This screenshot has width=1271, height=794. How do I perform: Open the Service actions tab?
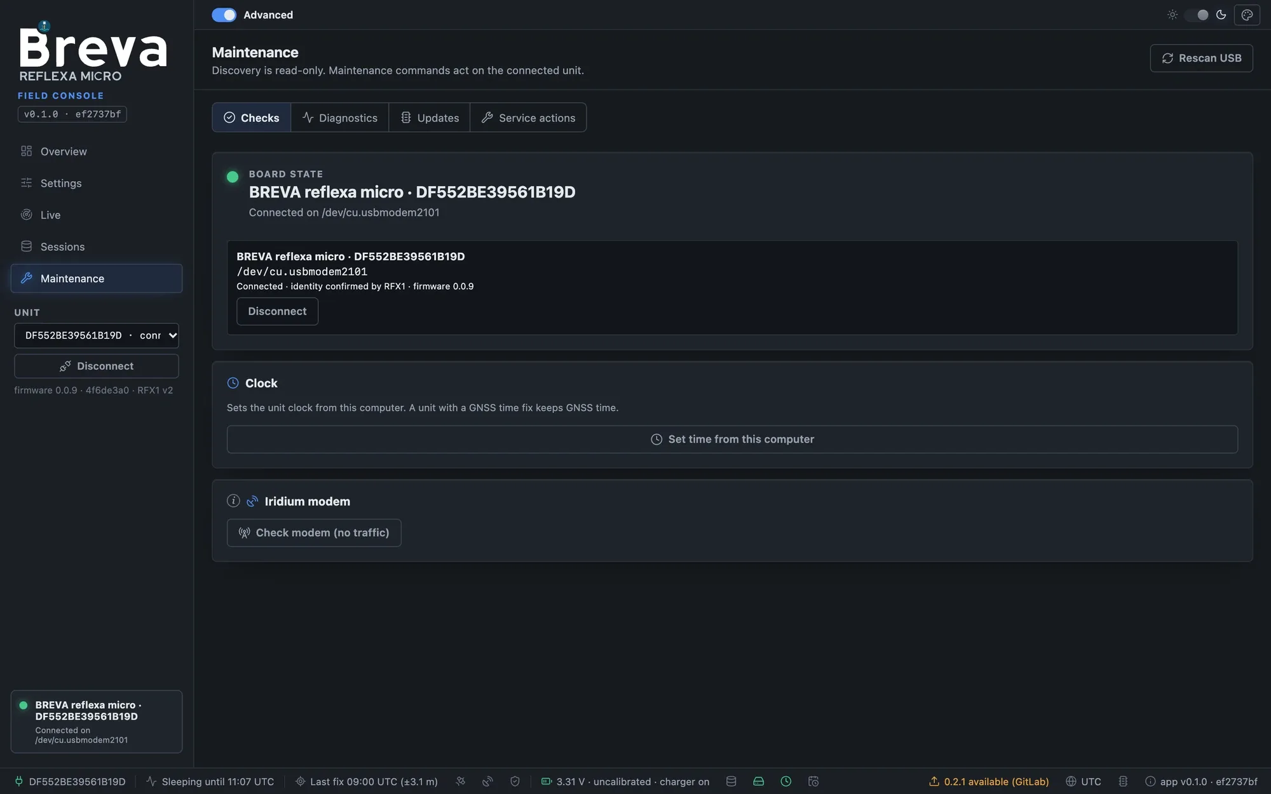click(x=528, y=118)
